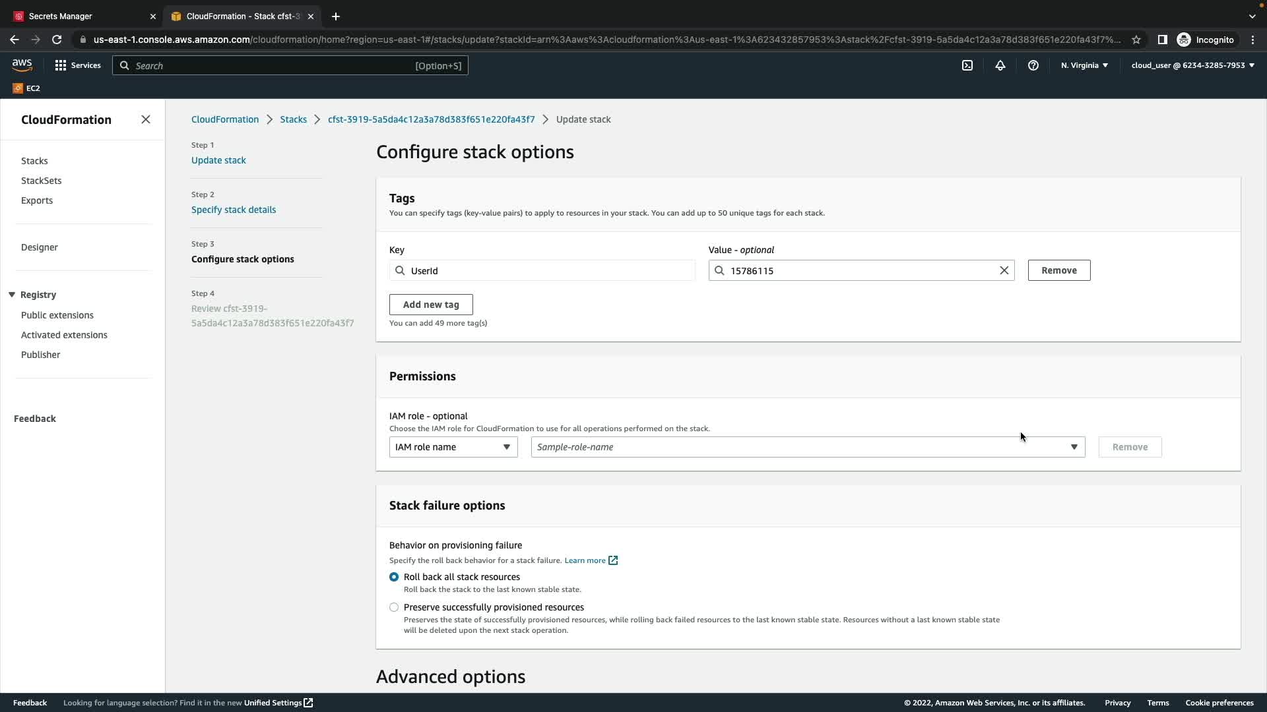The height and width of the screenshot is (712, 1267).
Task: Collapse the Registry section
Action: click(12, 295)
